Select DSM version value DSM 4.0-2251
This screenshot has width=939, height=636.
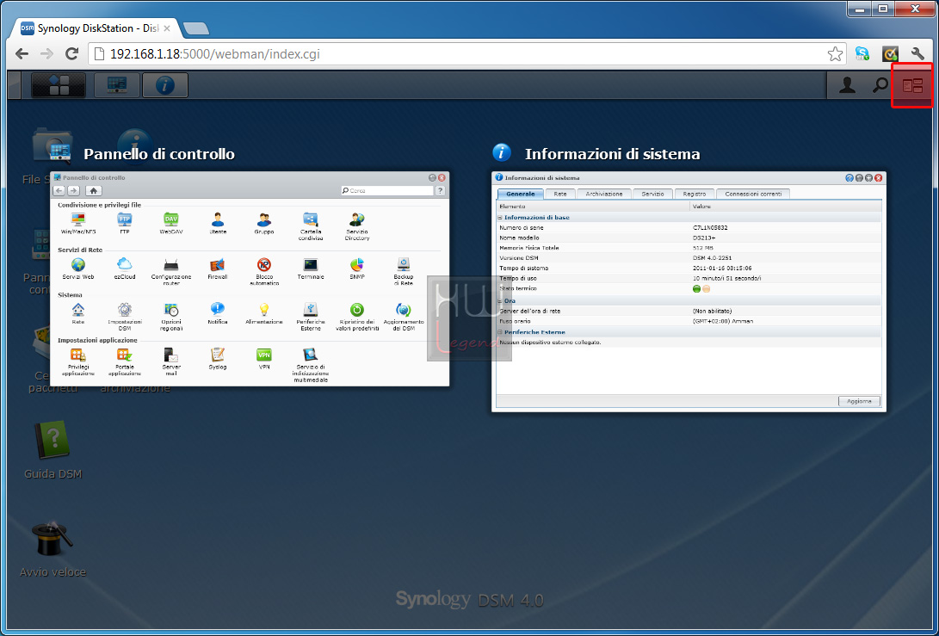point(712,258)
